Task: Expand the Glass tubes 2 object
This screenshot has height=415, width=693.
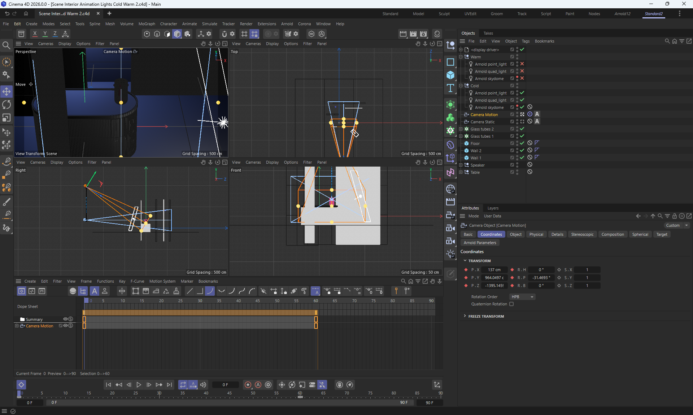Action: click(x=461, y=129)
